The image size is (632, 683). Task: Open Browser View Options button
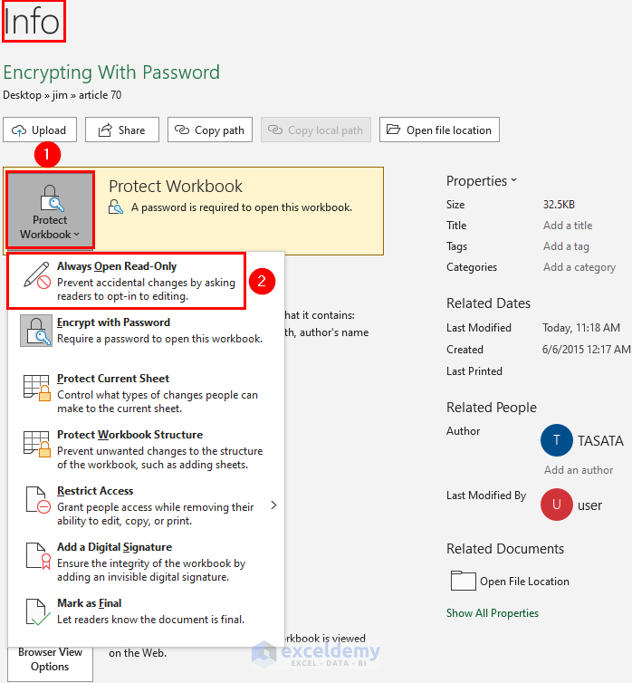coord(50,663)
